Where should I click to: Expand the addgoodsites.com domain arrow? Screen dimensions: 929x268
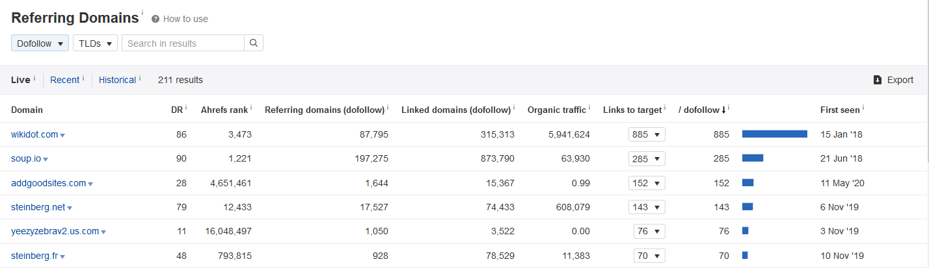[90, 184]
